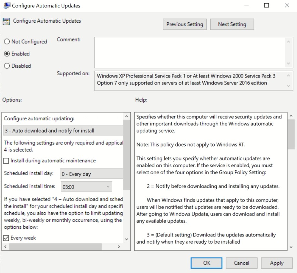Click Options pane scroll down arrow
Screen dimensions: 297x273
127,239
